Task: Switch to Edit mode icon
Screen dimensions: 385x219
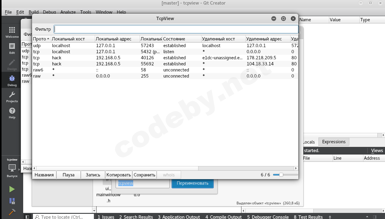Action: click(x=12, y=48)
